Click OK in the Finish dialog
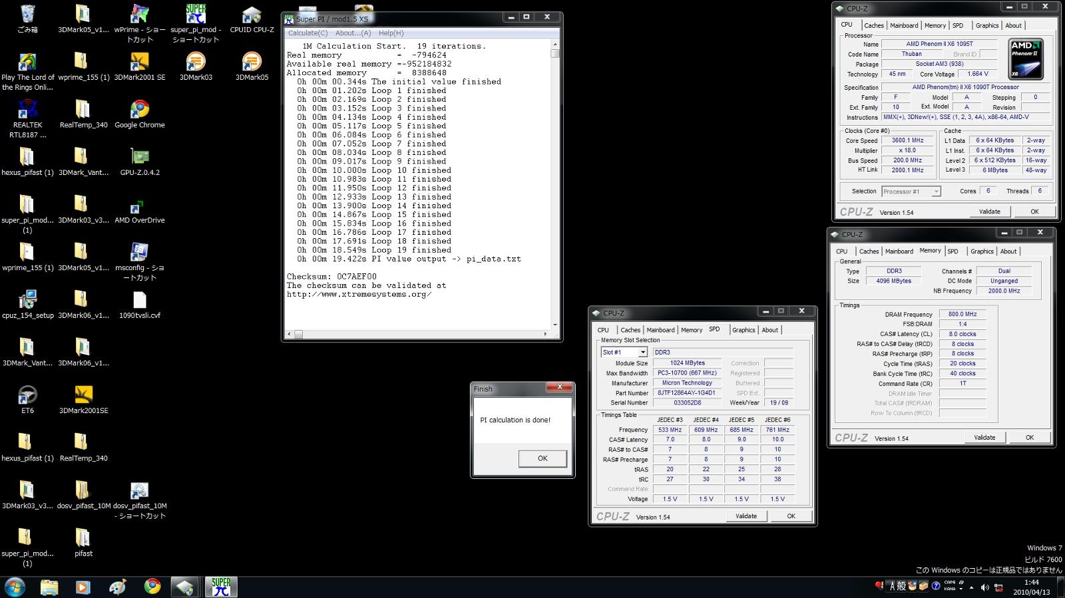Screen dimensions: 1065x598 542,458
